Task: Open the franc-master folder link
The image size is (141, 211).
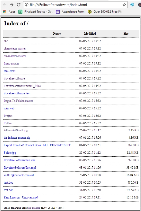Action: [12, 64]
